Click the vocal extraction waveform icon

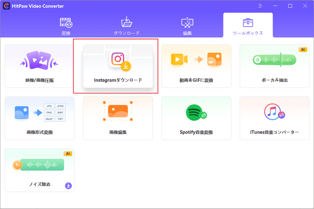tap(274, 59)
